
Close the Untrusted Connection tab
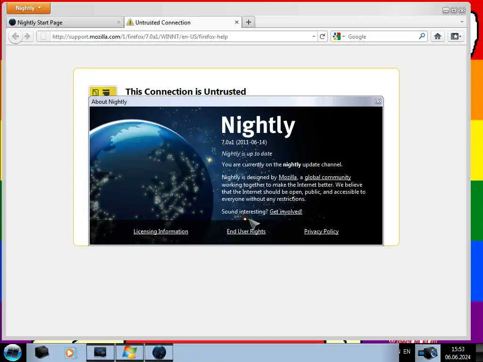click(x=237, y=22)
